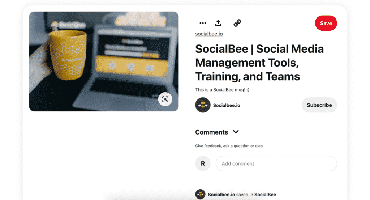
Task: Click the Add comment field
Action: [276, 163]
